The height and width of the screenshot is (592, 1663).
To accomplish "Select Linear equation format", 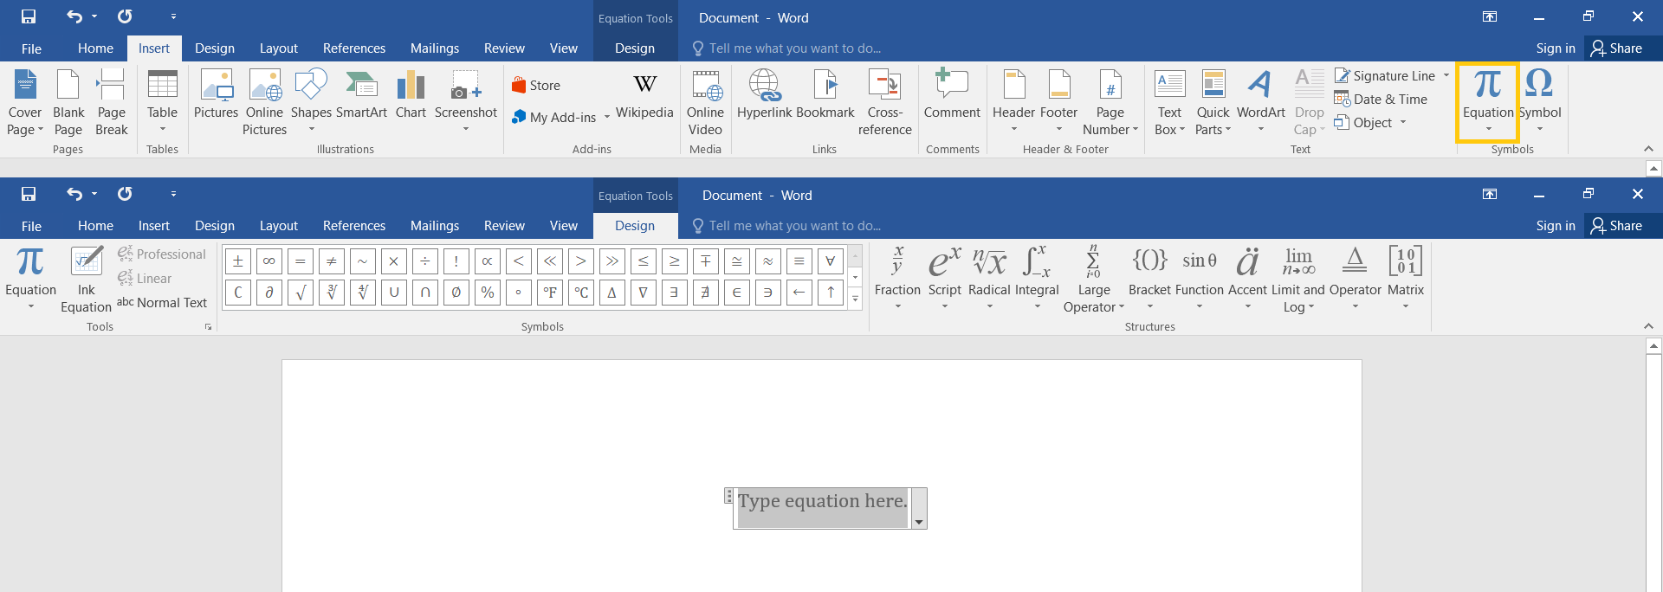I will click(145, 278).
